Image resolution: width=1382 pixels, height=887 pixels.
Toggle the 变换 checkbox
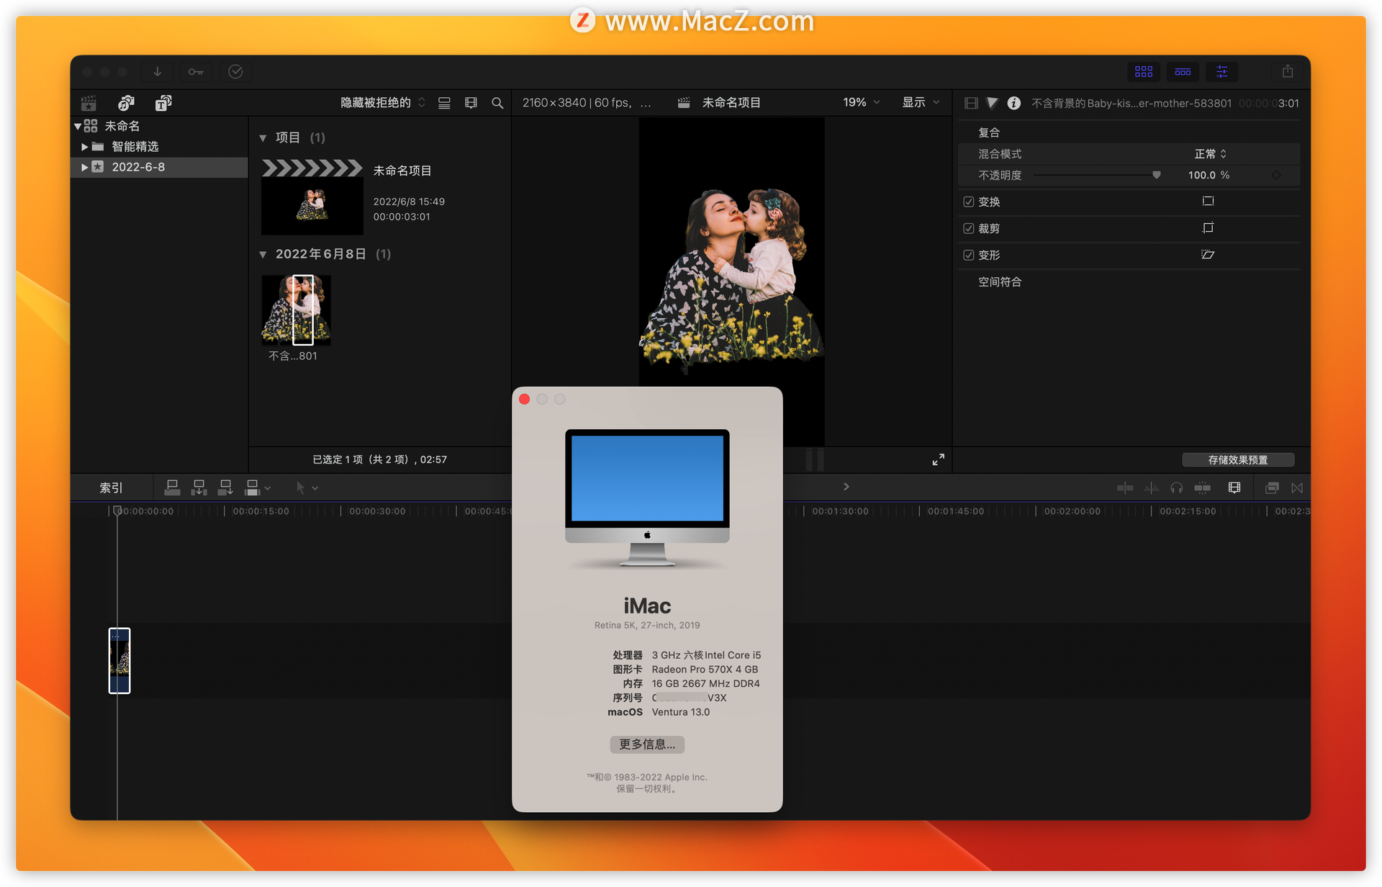click(969, 202)
